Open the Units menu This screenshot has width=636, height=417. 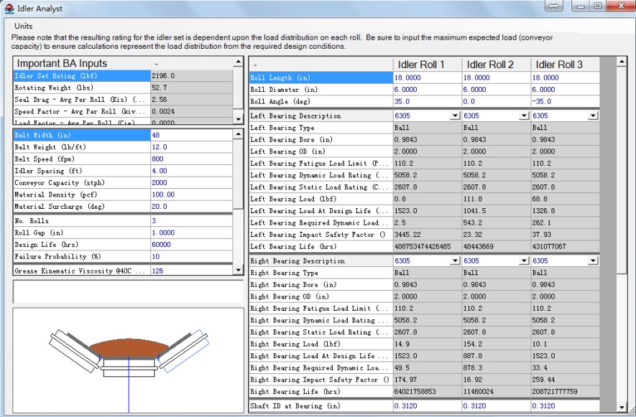point(23,26)
